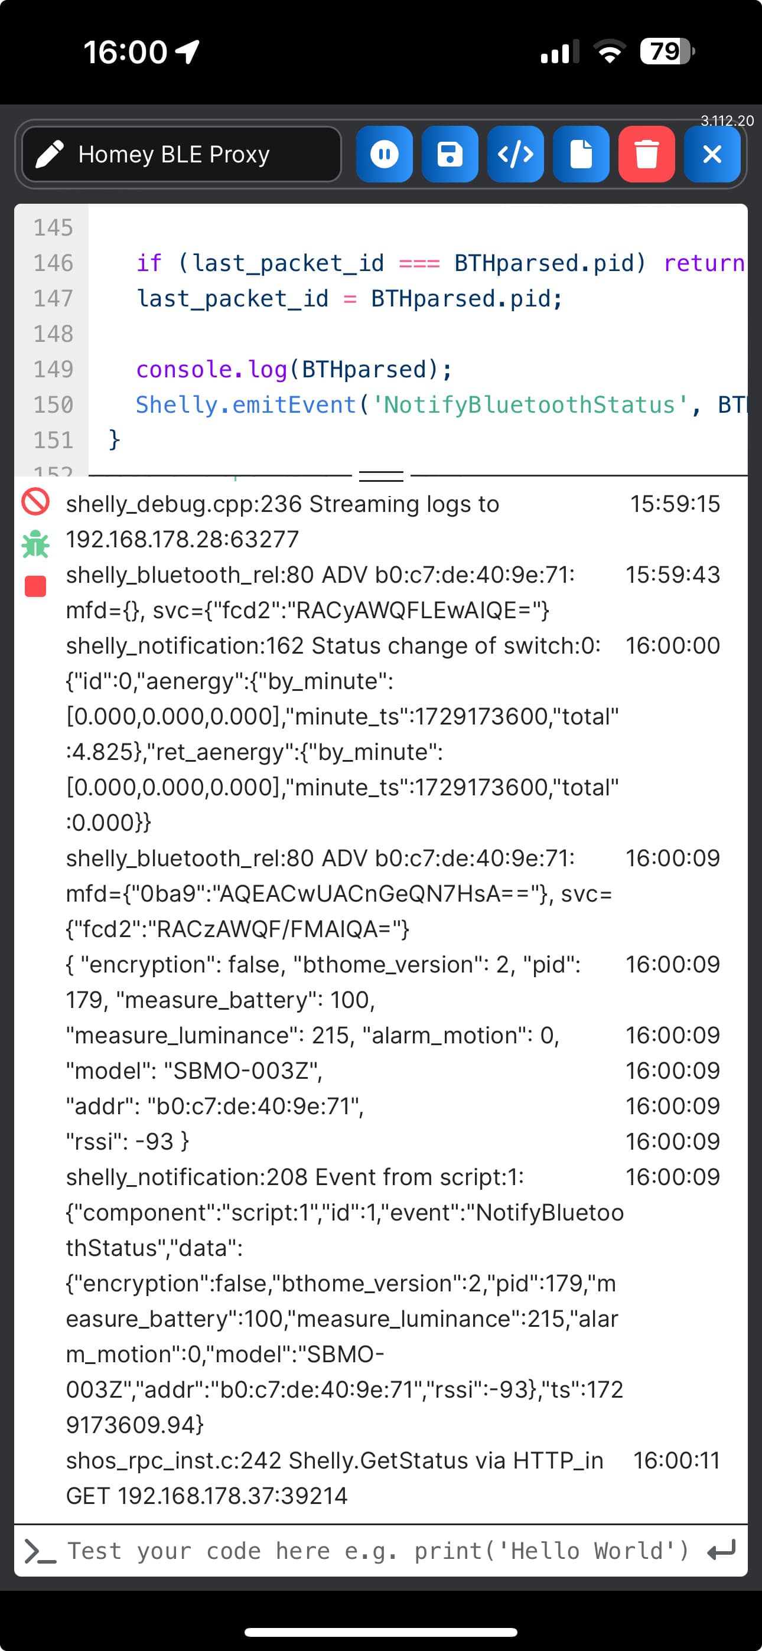Submit console command with return arrow
The width and height of the screenshot is (762, 1651).
pyautogui.click(x=721, y=1551)
